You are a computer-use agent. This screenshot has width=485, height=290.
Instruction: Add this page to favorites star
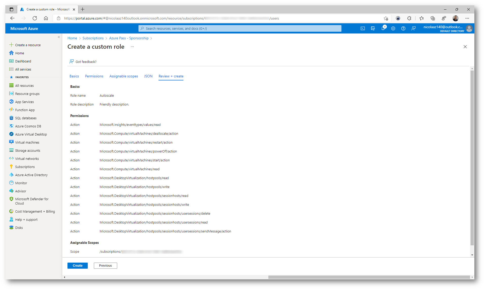click(x=386, y=18)
